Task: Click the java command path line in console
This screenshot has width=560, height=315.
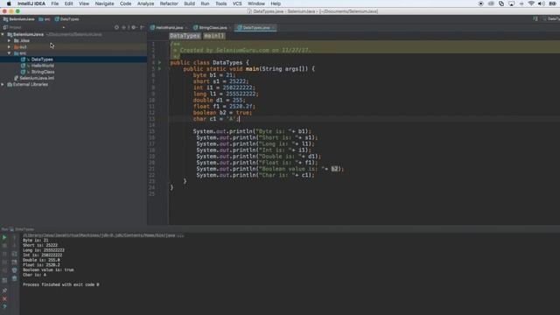Action: 103,235
